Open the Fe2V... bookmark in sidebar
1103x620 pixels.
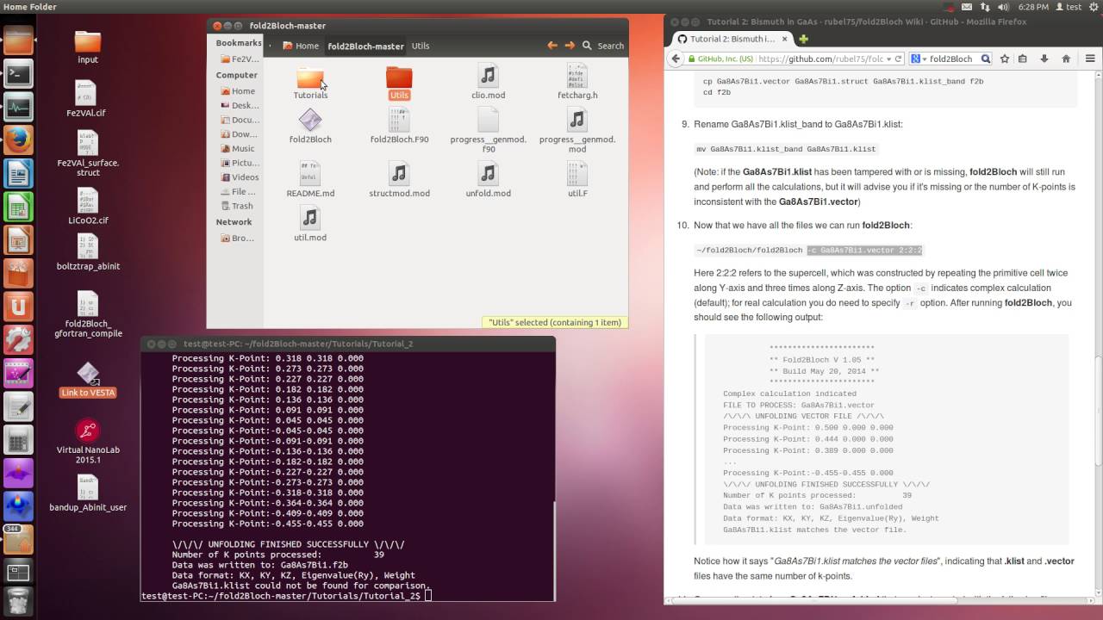tap(239, 59)
